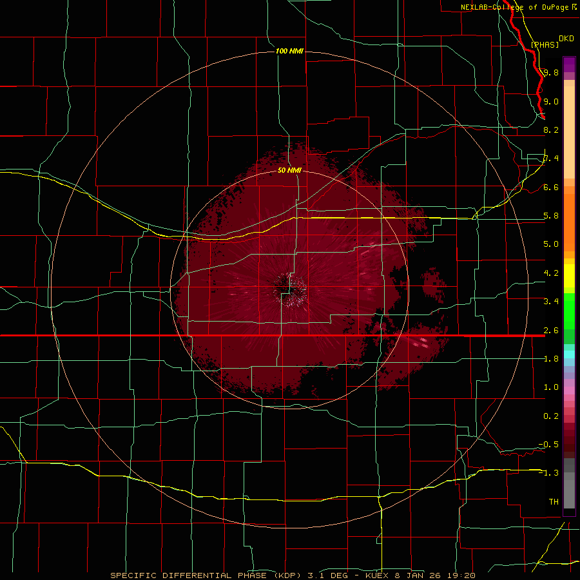Screen dimensions: 580x580
Task: Click the radar site center of the KDP display
Action: click(x=291, y=289)
